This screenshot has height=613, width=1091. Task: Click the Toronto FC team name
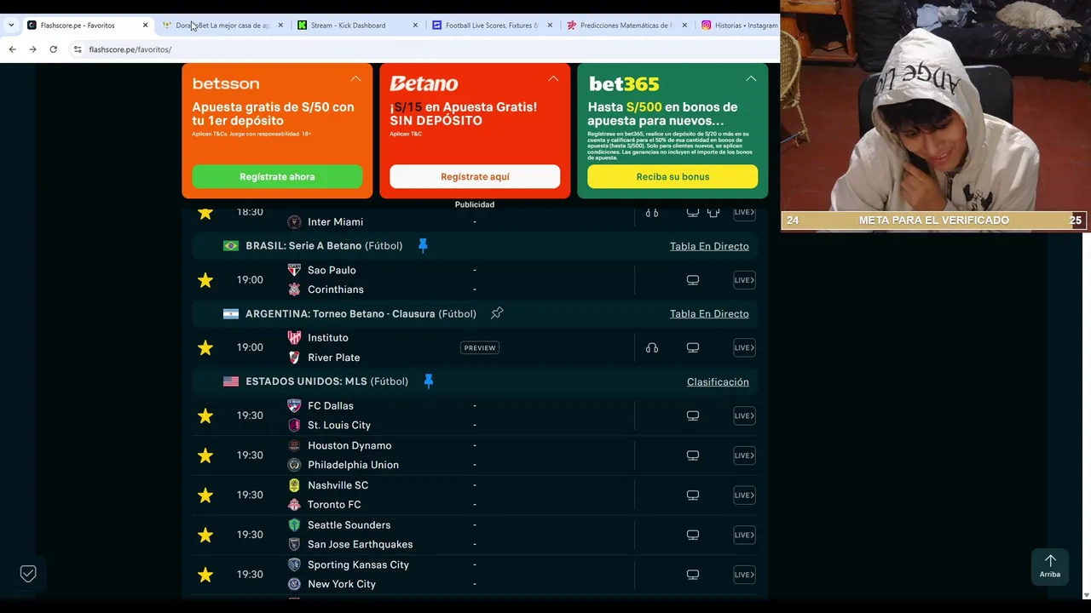coord(334,505)
